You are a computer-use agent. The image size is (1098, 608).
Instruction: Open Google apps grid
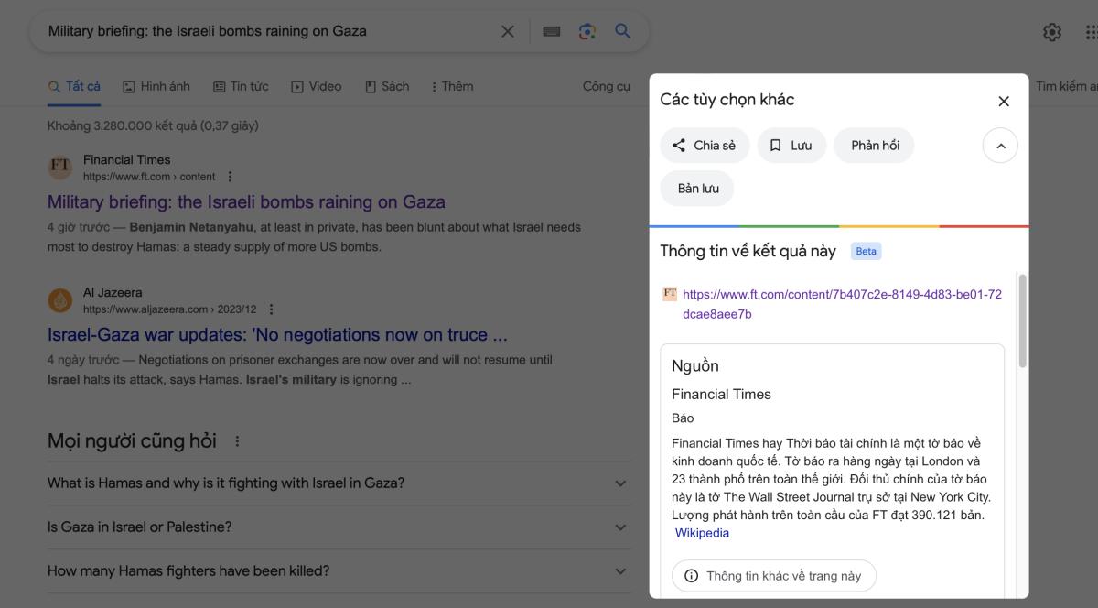click(1090, 32)
